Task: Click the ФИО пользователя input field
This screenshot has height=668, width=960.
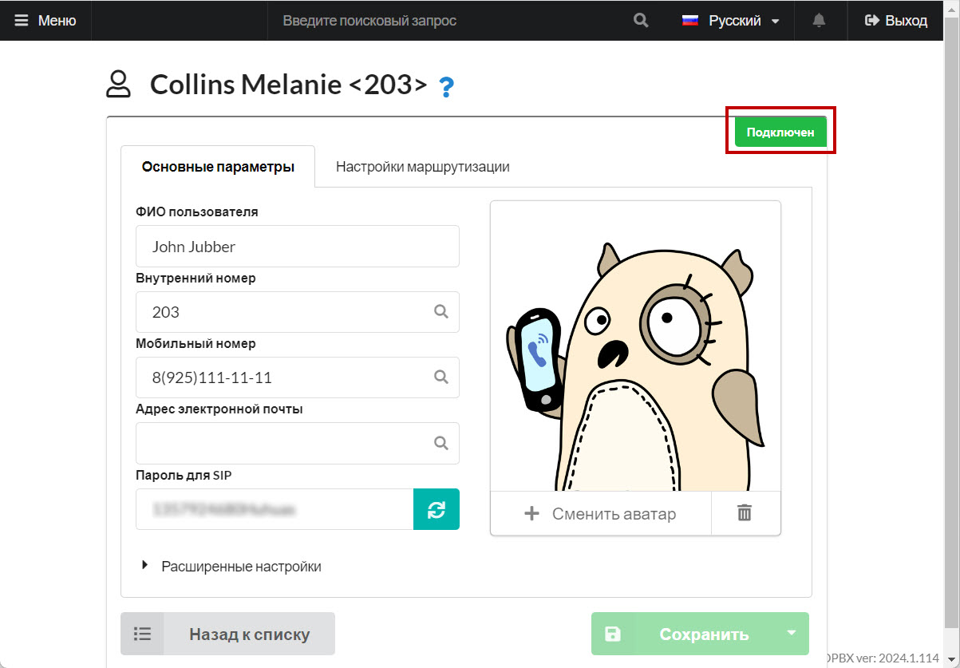Action: pos(297,247)
